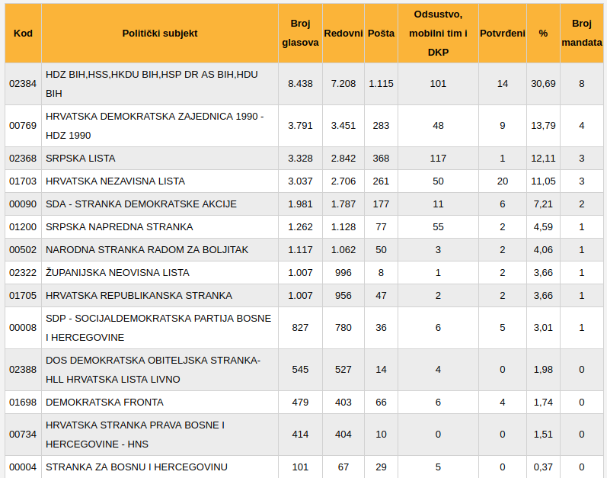This screenshot has width=607, height=478.
Task: Click the Pošta column header
Action: pyautogui.click(x=381, y=34)
